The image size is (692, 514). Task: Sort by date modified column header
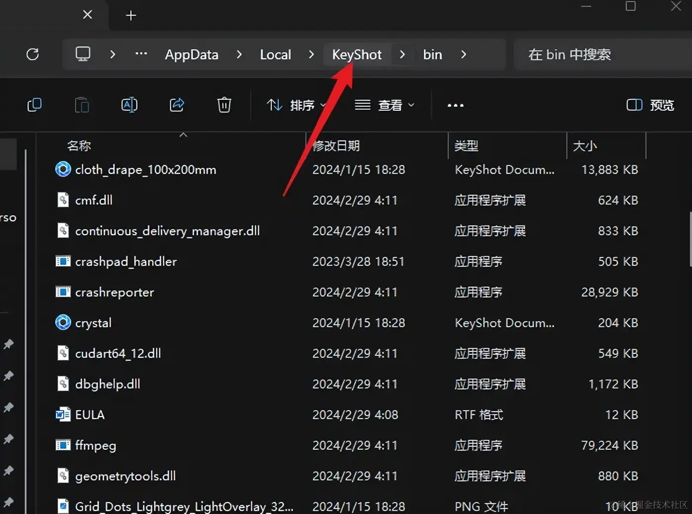point(336,146)
